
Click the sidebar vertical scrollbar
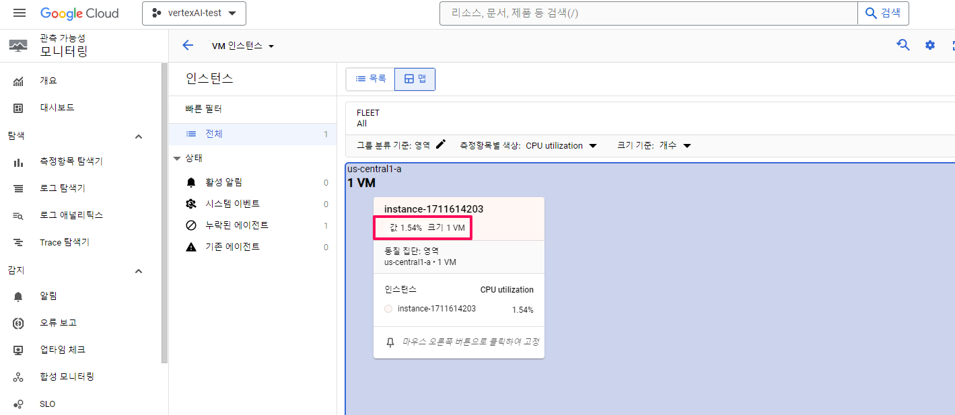click(164, 213)
